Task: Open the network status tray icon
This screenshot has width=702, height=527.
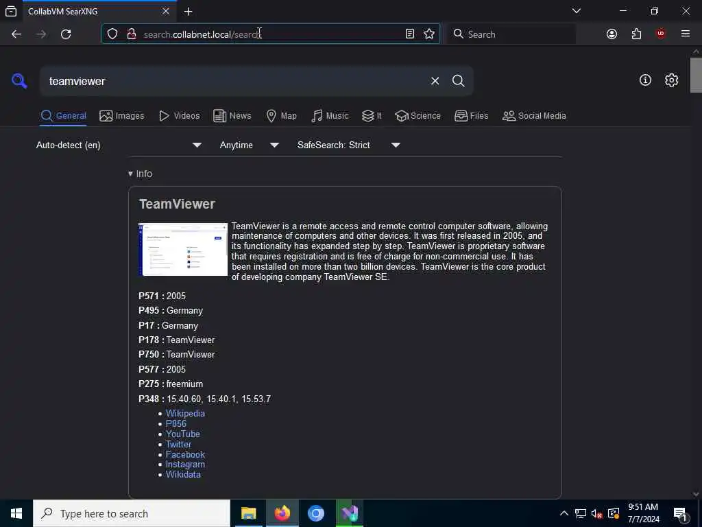Action: tap(580, 513)
